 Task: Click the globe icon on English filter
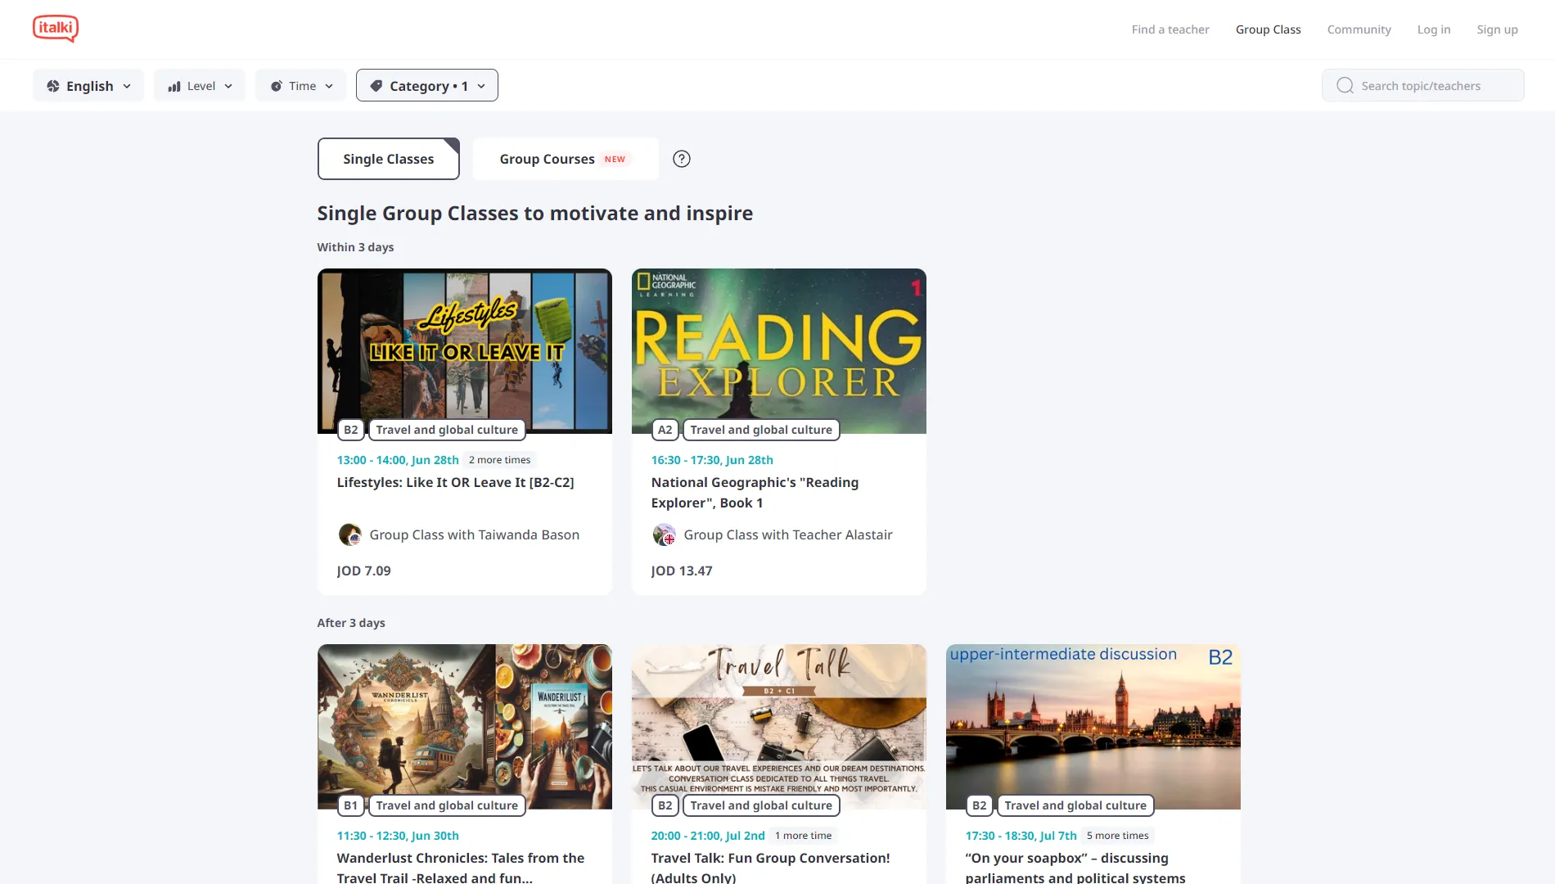[53, 86]
